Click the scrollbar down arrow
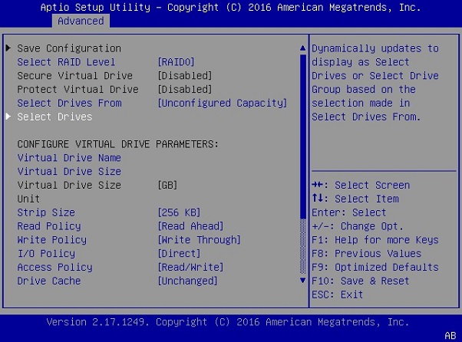Viewport: 462px width, 342px height. point(302,281)
